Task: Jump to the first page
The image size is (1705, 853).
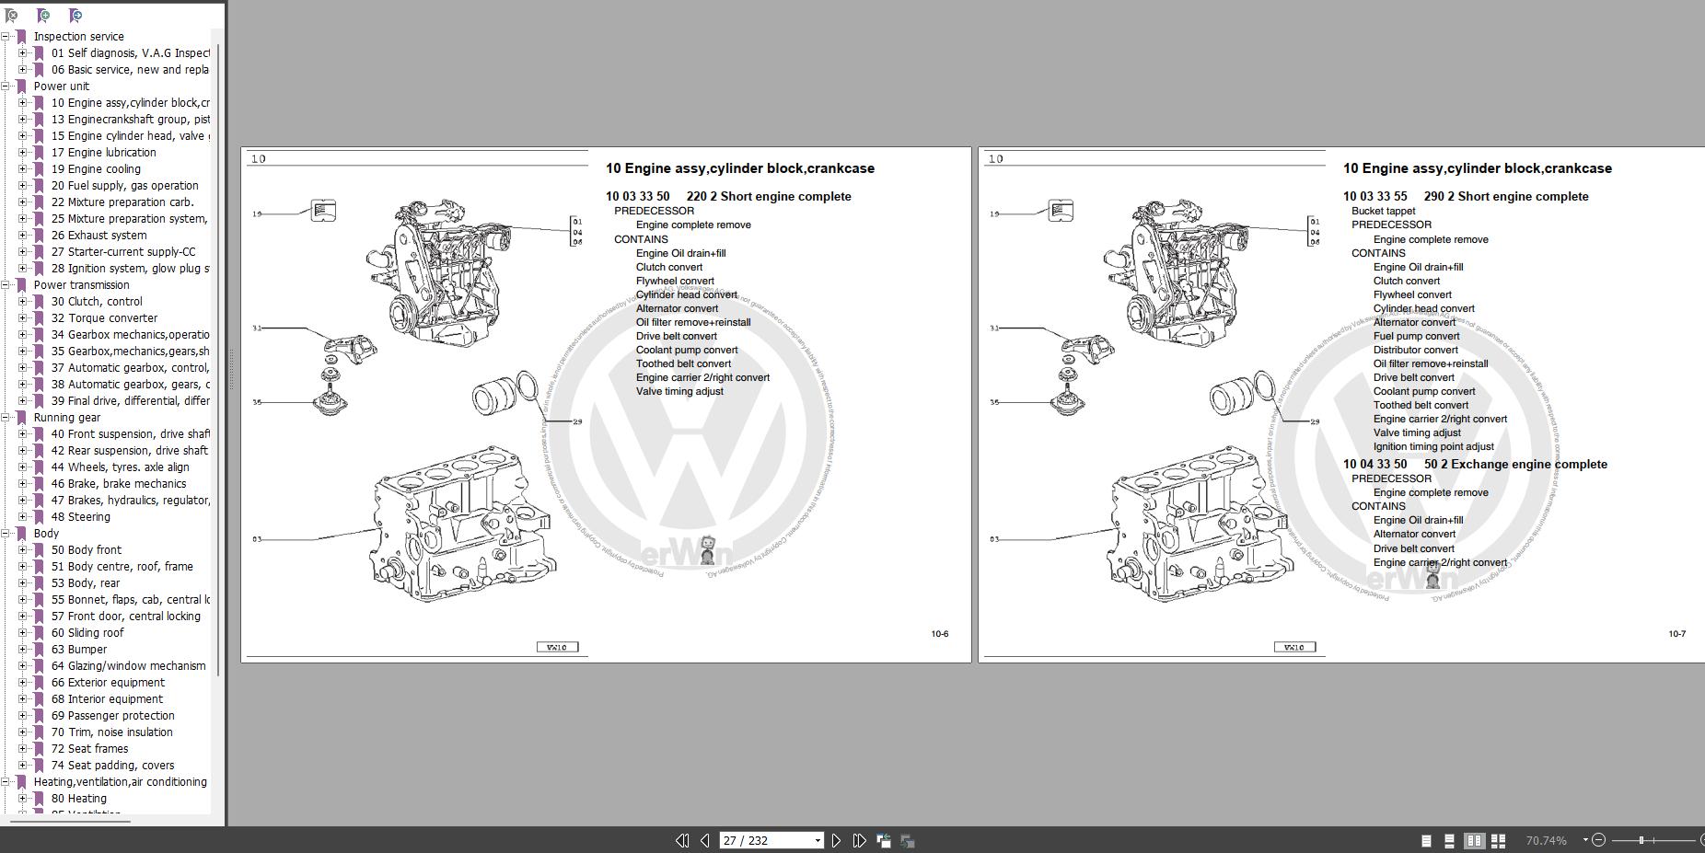Action: 682,840
